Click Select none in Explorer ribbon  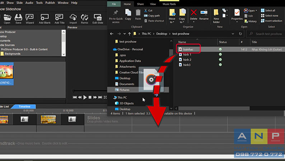tap(269, 16)
